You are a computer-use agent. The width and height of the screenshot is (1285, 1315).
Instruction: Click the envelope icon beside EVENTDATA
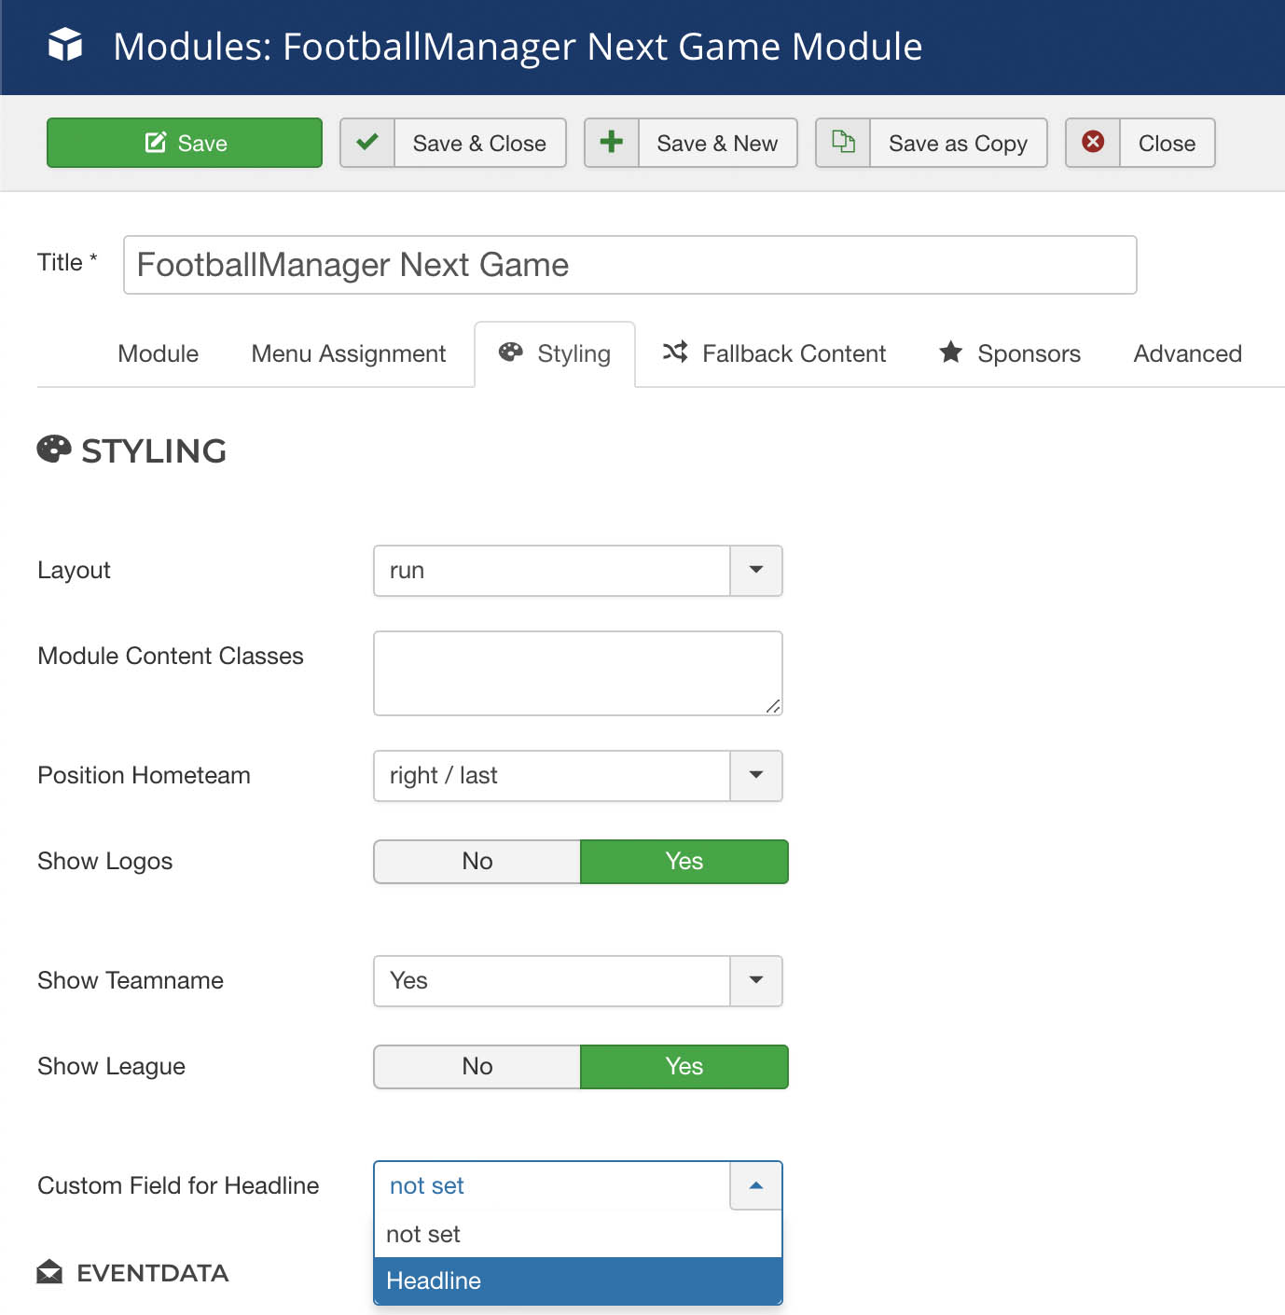[49, 1272]
